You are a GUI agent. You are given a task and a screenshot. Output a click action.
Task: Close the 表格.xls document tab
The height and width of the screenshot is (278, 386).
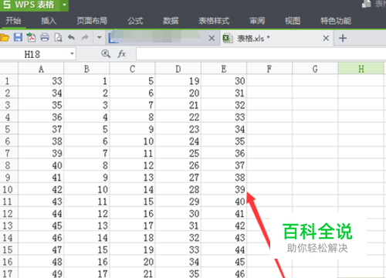pyautogui.click(x=326, y=39)
